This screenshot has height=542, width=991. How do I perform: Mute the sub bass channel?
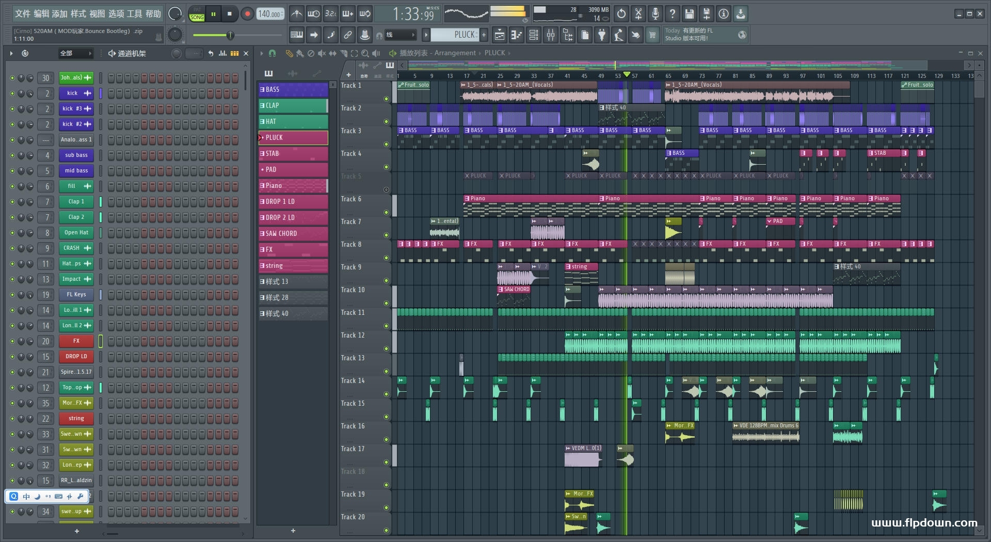(12, 155)
